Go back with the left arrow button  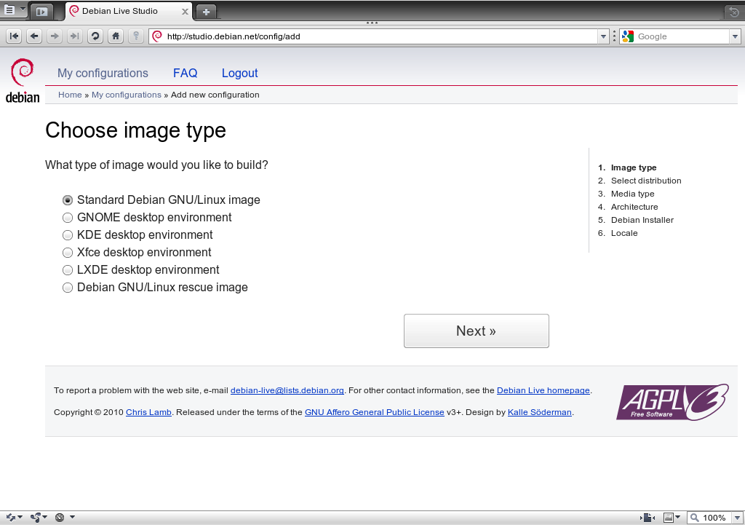tap(34, 36)
